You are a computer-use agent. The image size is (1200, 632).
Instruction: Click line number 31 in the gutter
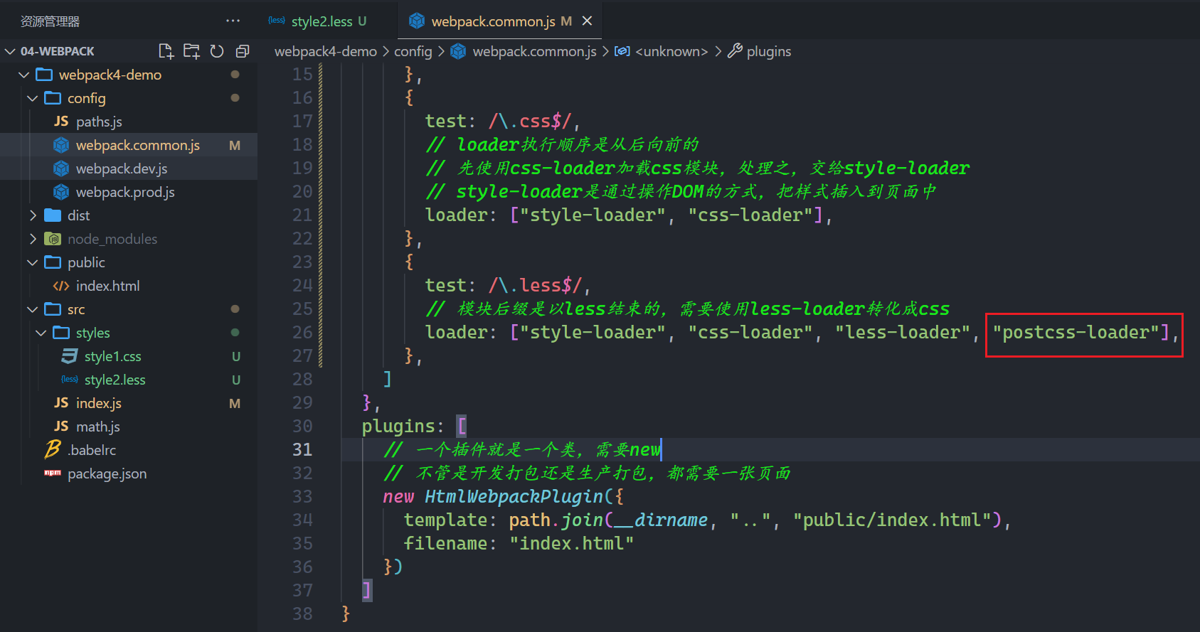[x=302, y=450]
